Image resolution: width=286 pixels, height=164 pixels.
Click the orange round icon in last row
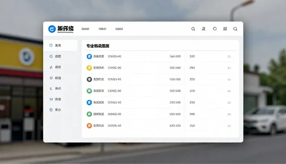tap(89, 126)
